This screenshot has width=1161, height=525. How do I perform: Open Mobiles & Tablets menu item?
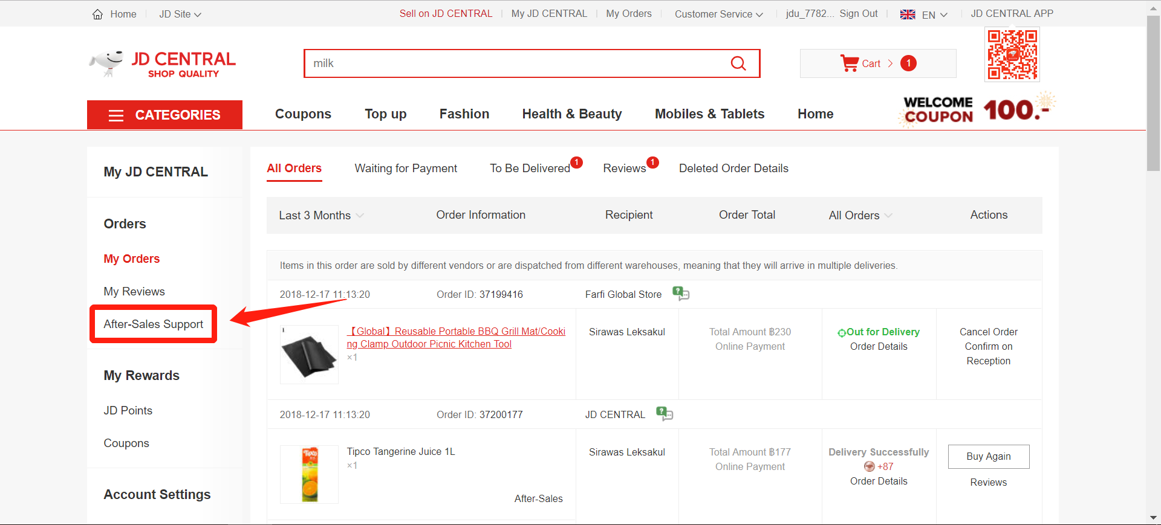[709, 114]
